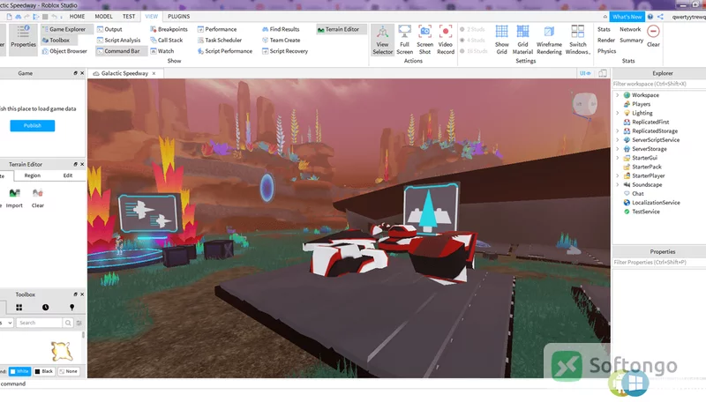Open the Object Browser
This screenshot has height=402, width=706.
(64, 51)
